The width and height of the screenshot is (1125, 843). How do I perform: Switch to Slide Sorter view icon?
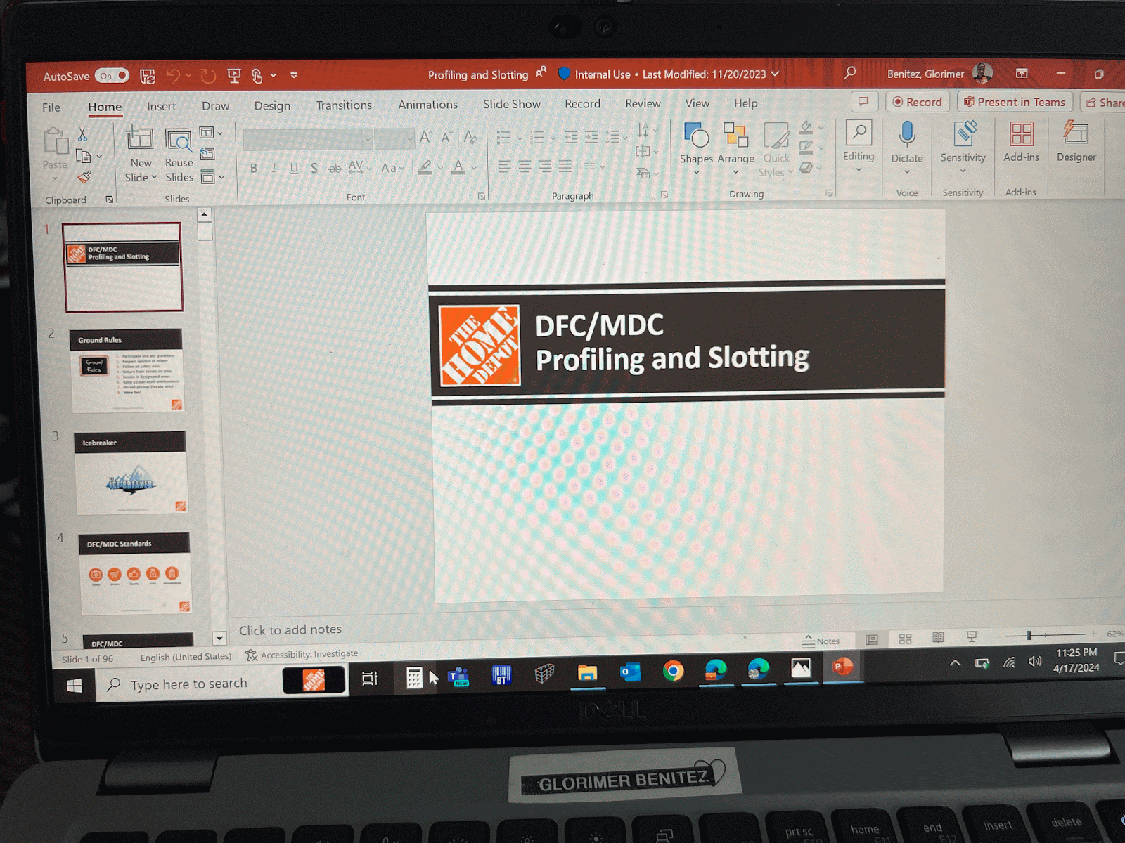(905, 639)
